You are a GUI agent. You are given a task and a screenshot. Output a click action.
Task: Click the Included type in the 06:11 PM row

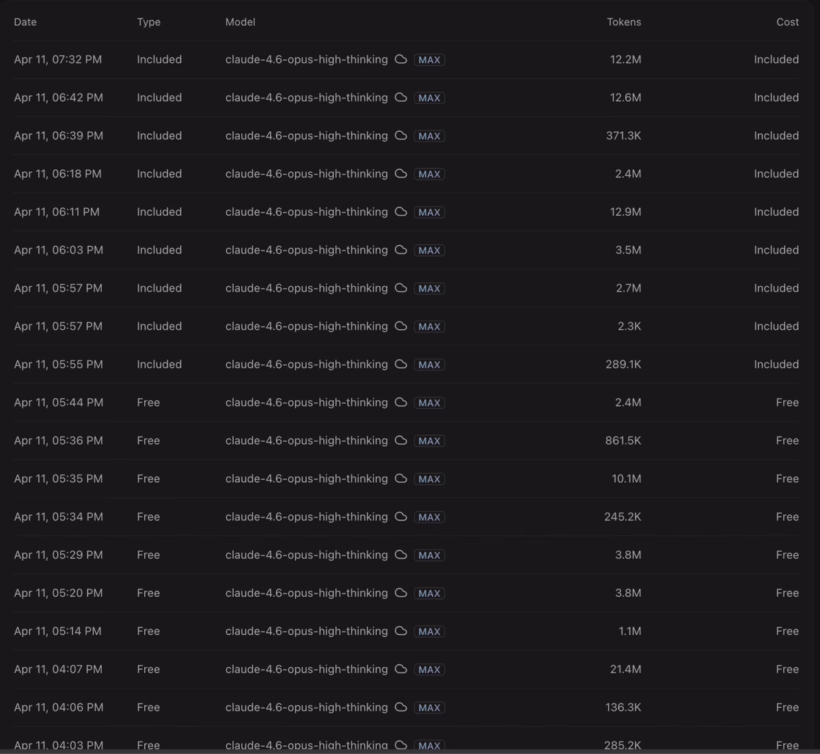[159, 212]
